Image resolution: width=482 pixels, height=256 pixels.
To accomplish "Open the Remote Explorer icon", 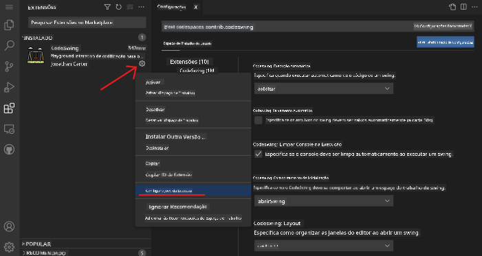I will [9, 129].
